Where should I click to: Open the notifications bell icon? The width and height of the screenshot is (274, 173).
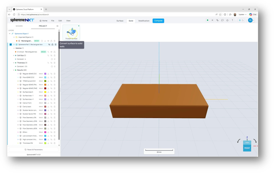227,20
